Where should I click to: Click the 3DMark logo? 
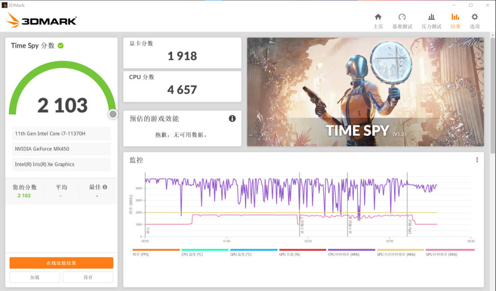pos(41,21)
